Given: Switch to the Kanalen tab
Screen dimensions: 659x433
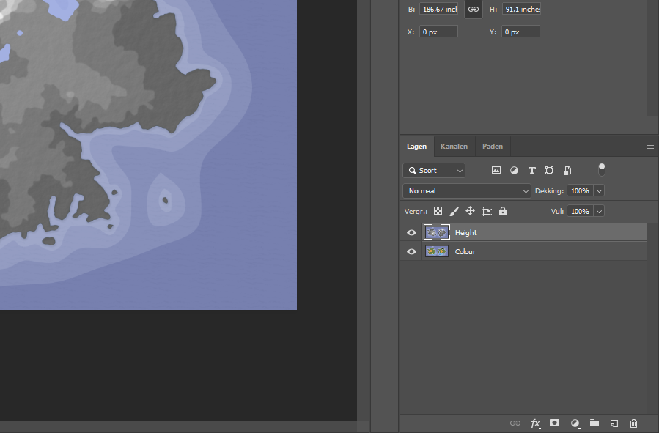Looking at the screenshot, I should (454, 146).
